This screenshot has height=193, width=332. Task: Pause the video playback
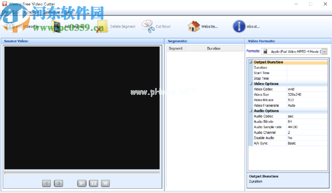tap(93, 183)
